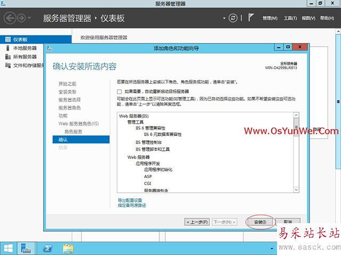Click the 取消 cancel button in wizard

pos(288,222)
